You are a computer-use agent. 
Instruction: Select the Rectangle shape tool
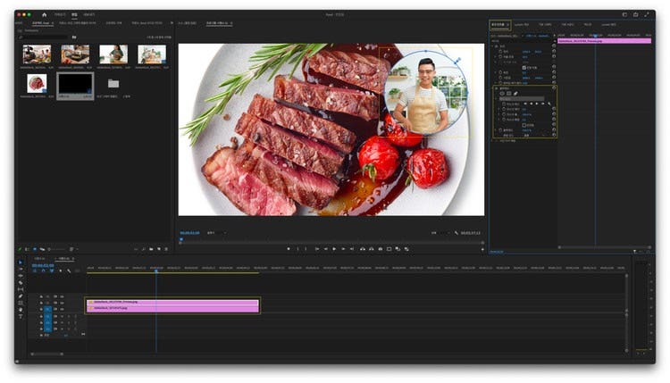click(20, 303)
